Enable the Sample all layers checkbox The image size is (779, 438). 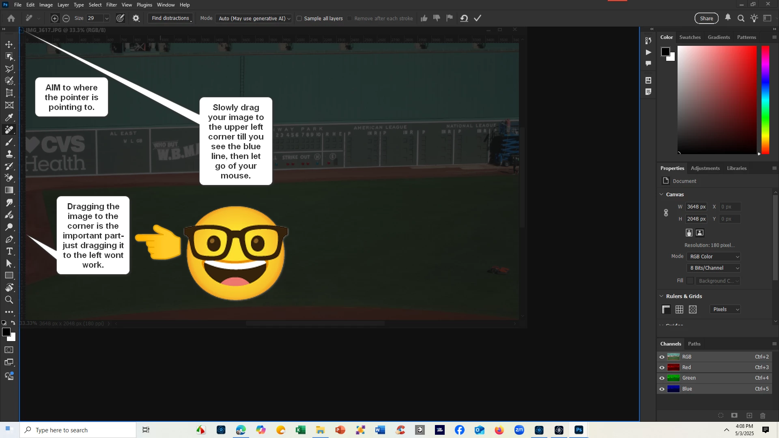click(x=299, y=19)
